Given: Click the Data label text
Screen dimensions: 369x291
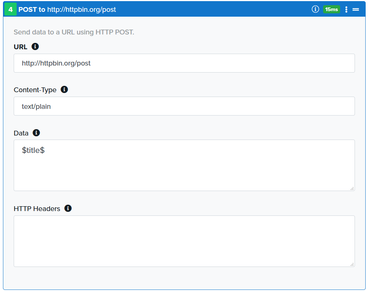Looking at the screenshot, I should click(21, 133).
